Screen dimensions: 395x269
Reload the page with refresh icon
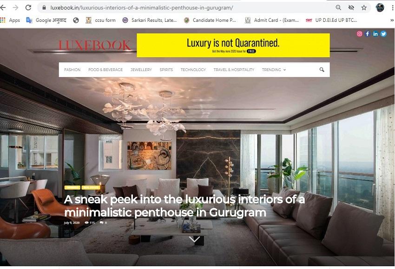[28, 7]
